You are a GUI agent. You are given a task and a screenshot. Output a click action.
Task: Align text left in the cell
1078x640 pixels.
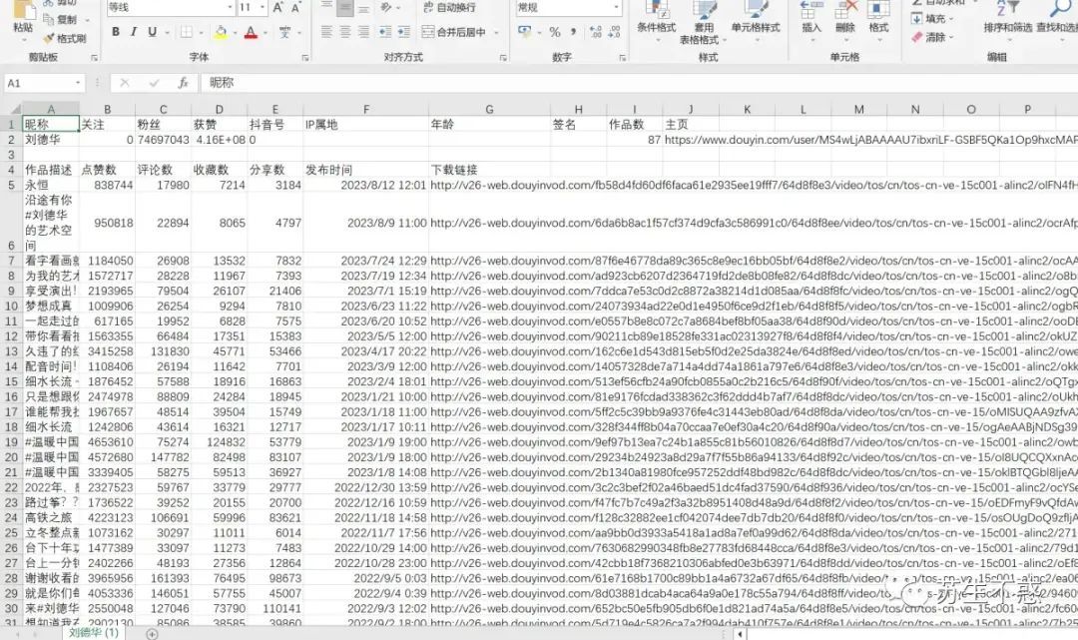[x=326, y=32]
